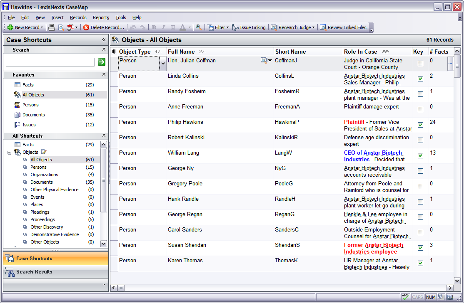The height and width of the screenshot is (303, 464).
Task: Toggle the Key checkbox for Philip Hawkins
Action: (420, 125)
